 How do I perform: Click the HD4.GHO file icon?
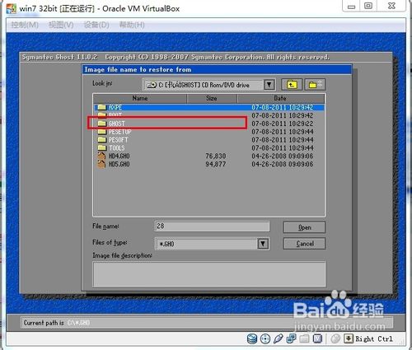click(102, 156)
